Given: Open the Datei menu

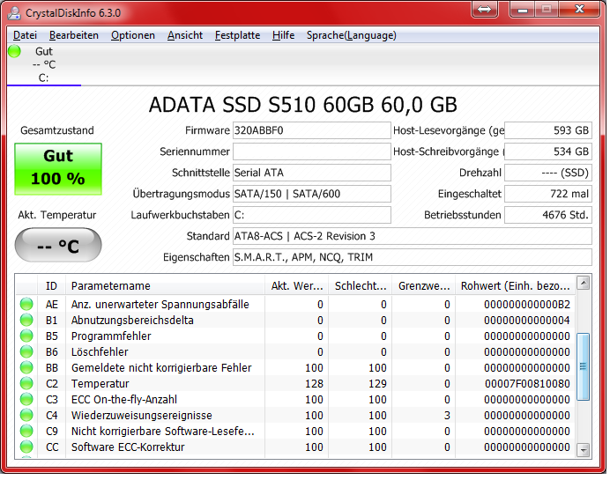Looking at the screenshot, I should coord(25,35).
